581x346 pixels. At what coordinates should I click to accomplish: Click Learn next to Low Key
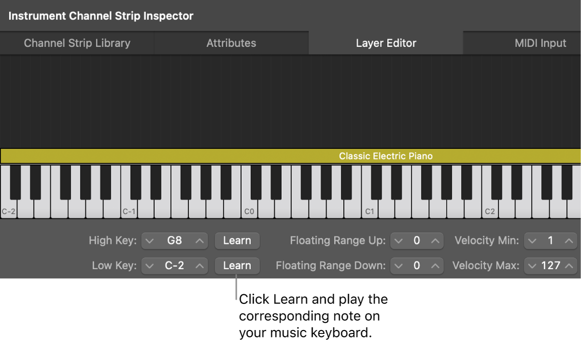tap(237, 266)
